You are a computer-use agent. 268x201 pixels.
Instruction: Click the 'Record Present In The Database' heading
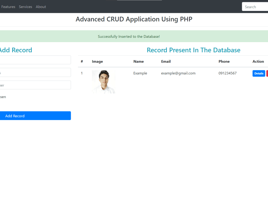[193, 50]
